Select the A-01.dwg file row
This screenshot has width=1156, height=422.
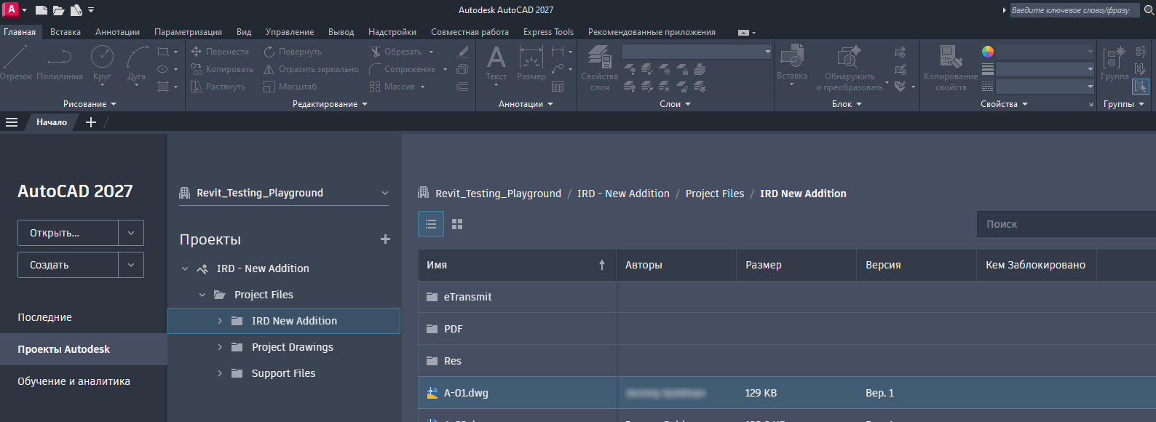[787, 393]
